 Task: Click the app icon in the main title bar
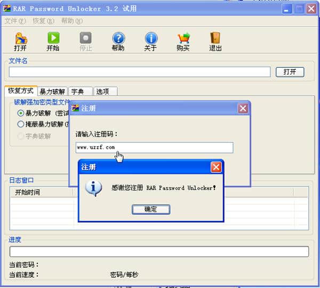pyautogui.click(x=7, y=9)
